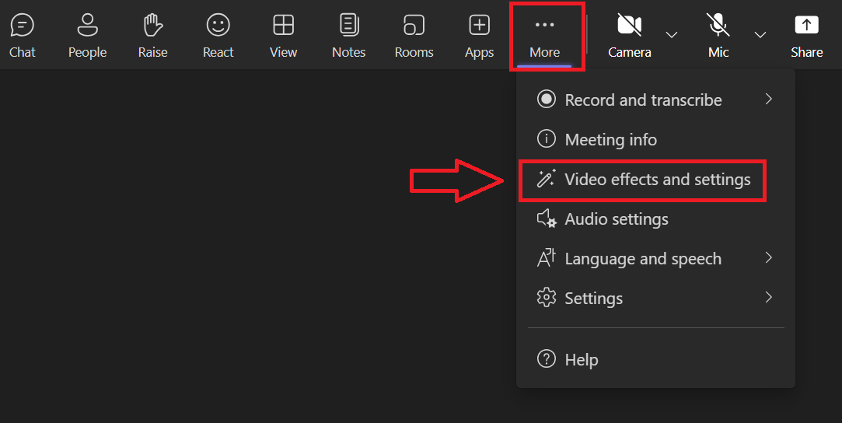This screenshot has height=423, width=842.
Task: Open Audio settings
Action: [616, 219]
